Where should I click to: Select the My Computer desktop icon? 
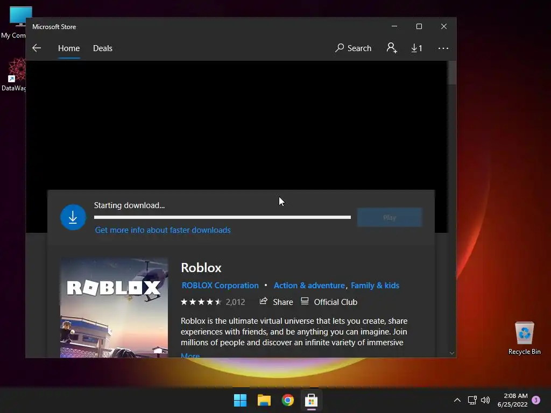click(x=13, y=23)
